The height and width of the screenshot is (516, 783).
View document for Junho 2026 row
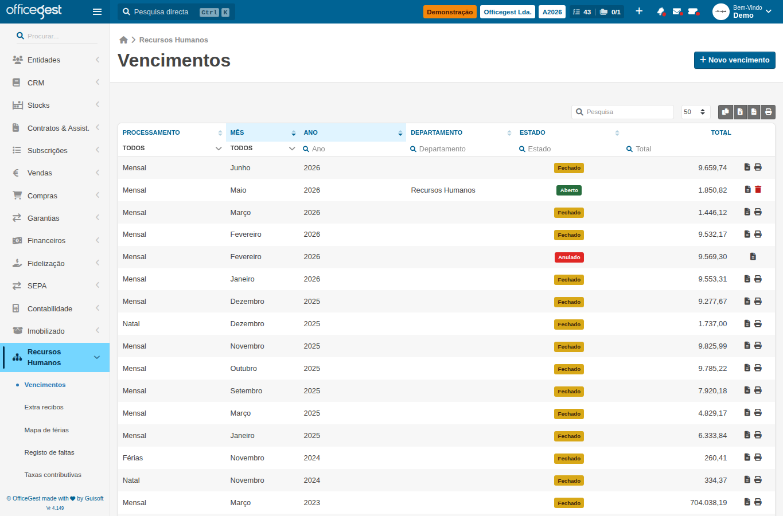[747, 167]
